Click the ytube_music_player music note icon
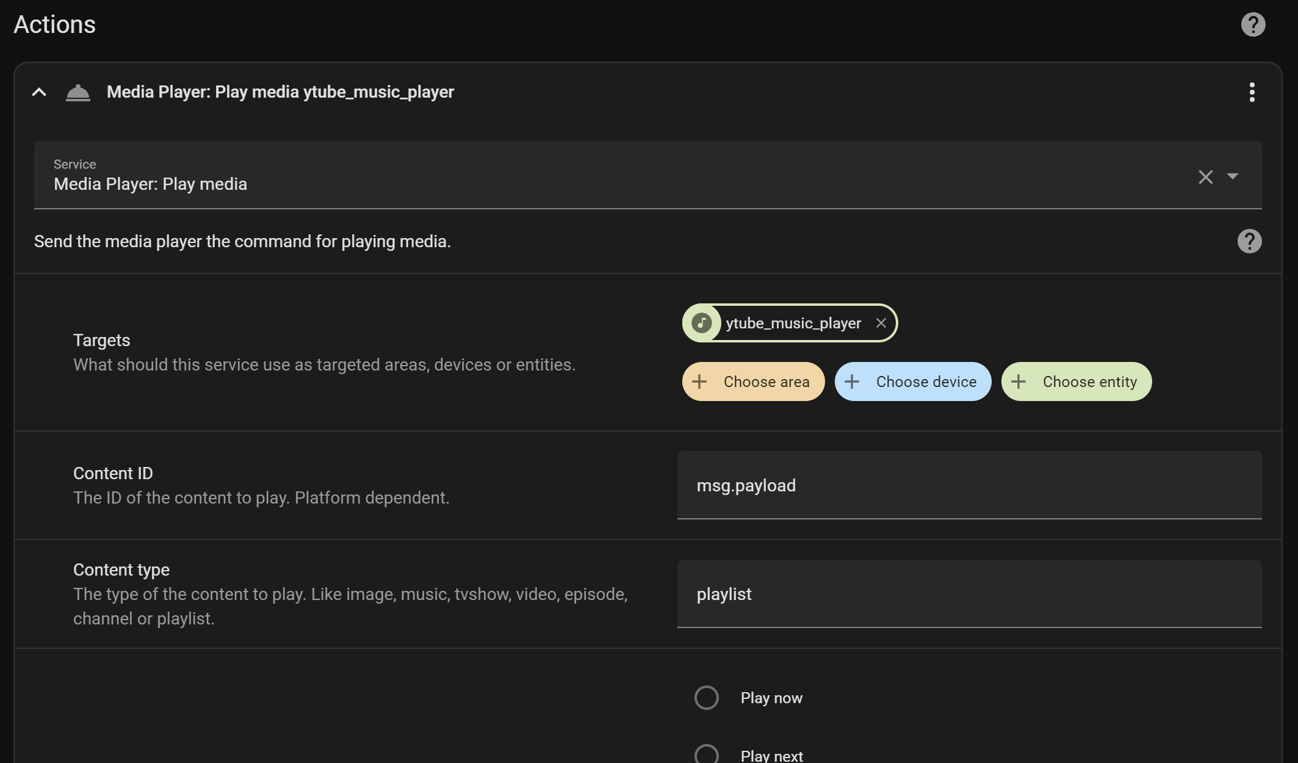Screen dimensions: 1298x763 coord(702,323)
